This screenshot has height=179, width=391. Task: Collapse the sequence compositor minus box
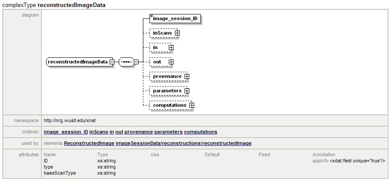(136, 62)
